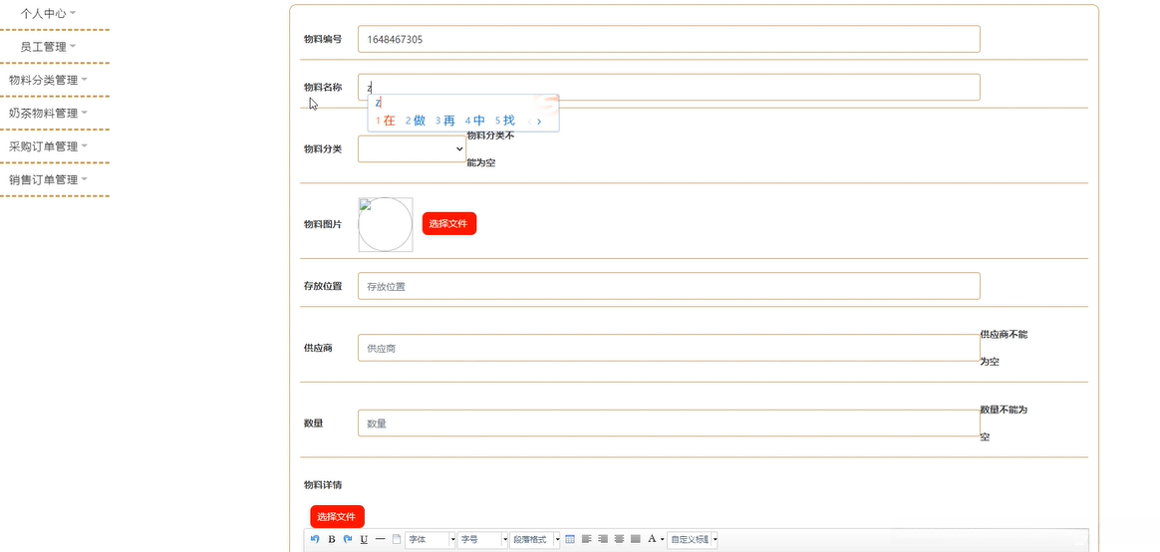Center align the editor text

(619, 539)
